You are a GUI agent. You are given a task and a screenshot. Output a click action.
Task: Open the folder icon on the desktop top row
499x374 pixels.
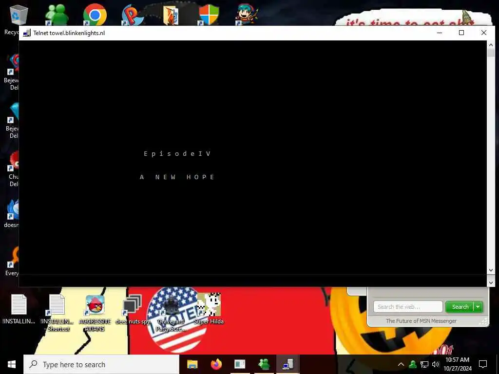(x=171, y=15)
